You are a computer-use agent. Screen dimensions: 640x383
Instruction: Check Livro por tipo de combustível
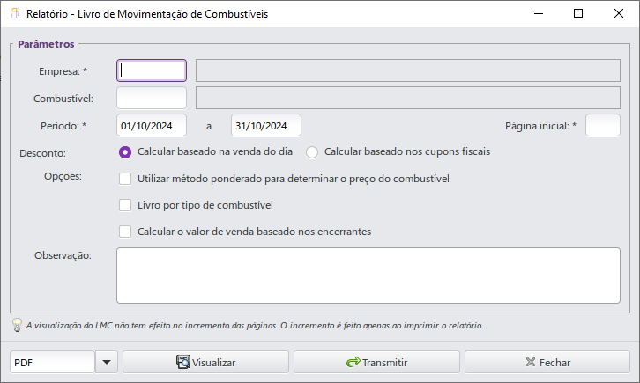click(x=125, y=205)
